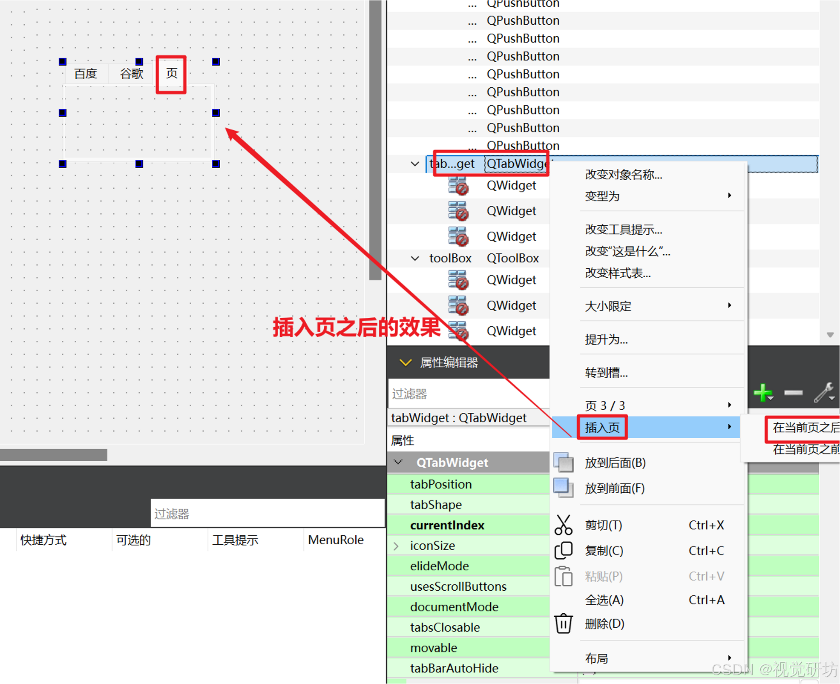Select the currentIndex property row

[x=447, y=525]
